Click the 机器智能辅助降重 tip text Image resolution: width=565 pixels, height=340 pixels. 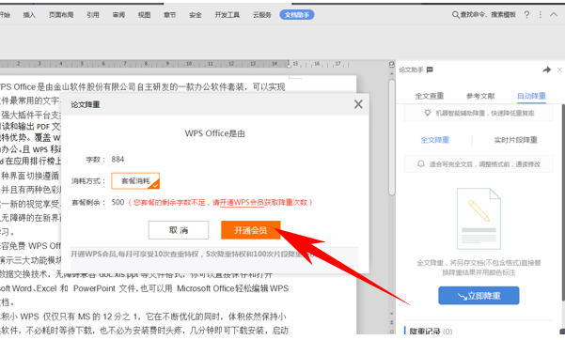485,113
